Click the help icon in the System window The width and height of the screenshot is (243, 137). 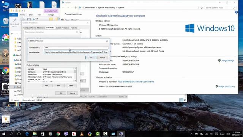(236, 12)
